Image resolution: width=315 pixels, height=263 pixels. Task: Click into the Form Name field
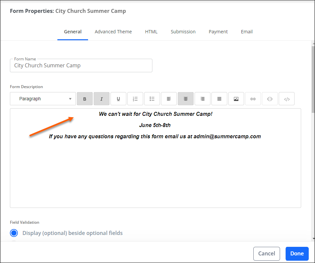(x=81, y=65)
